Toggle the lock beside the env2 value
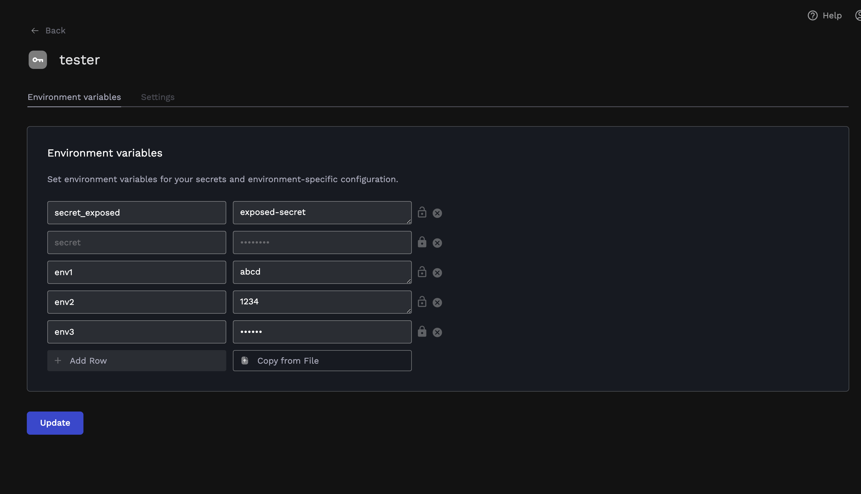Viewport: 861px width, 494px height. tap(422, 302)
